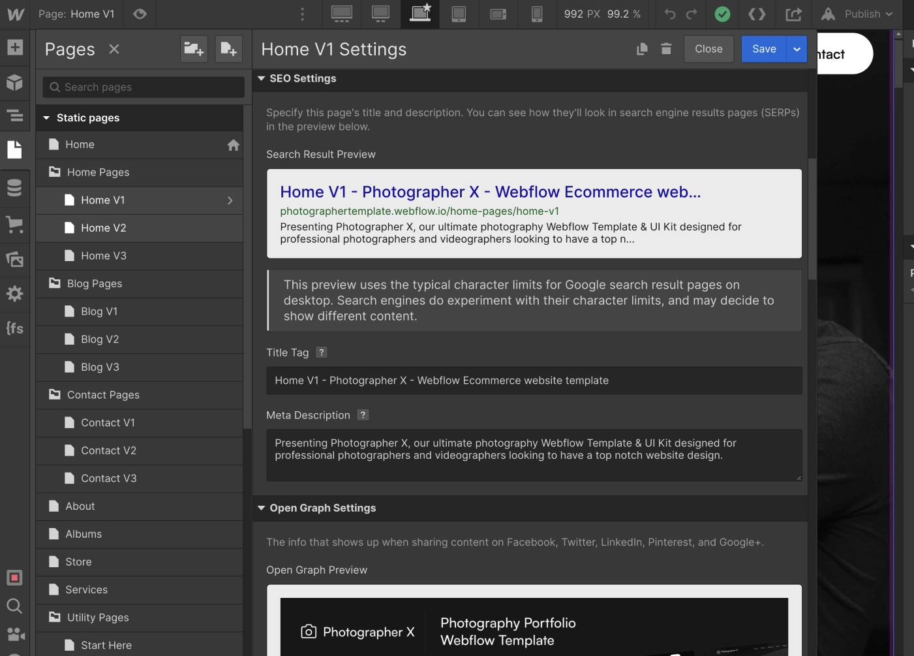Screen dimensions: 914x656
Task: Open the search magnifier in sidebar
Action: tap(14, 606)
